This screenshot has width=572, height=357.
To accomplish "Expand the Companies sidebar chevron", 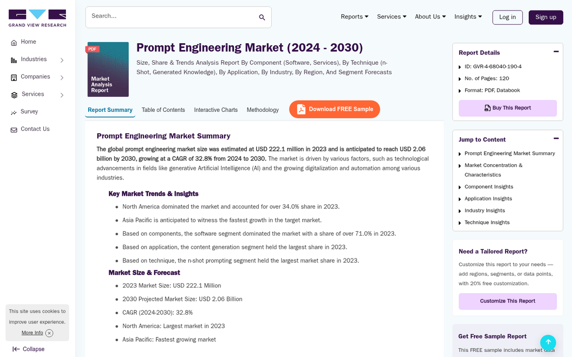I will coord(62,77).
